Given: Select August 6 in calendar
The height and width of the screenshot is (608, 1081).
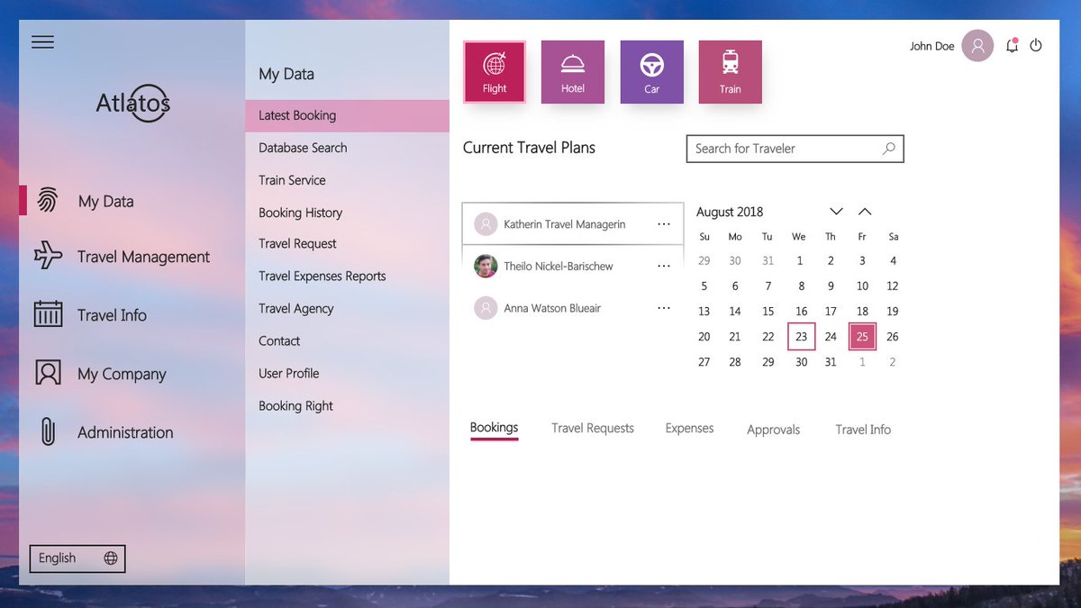Looking at the screenshot, I should click(x=735, y=286).
